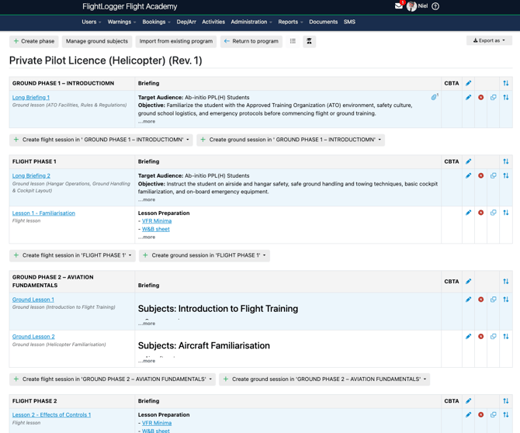Edit Lesson 2 - Effects of Controls 1 pencil
The image size is (520, 433).
click(468, 415)
